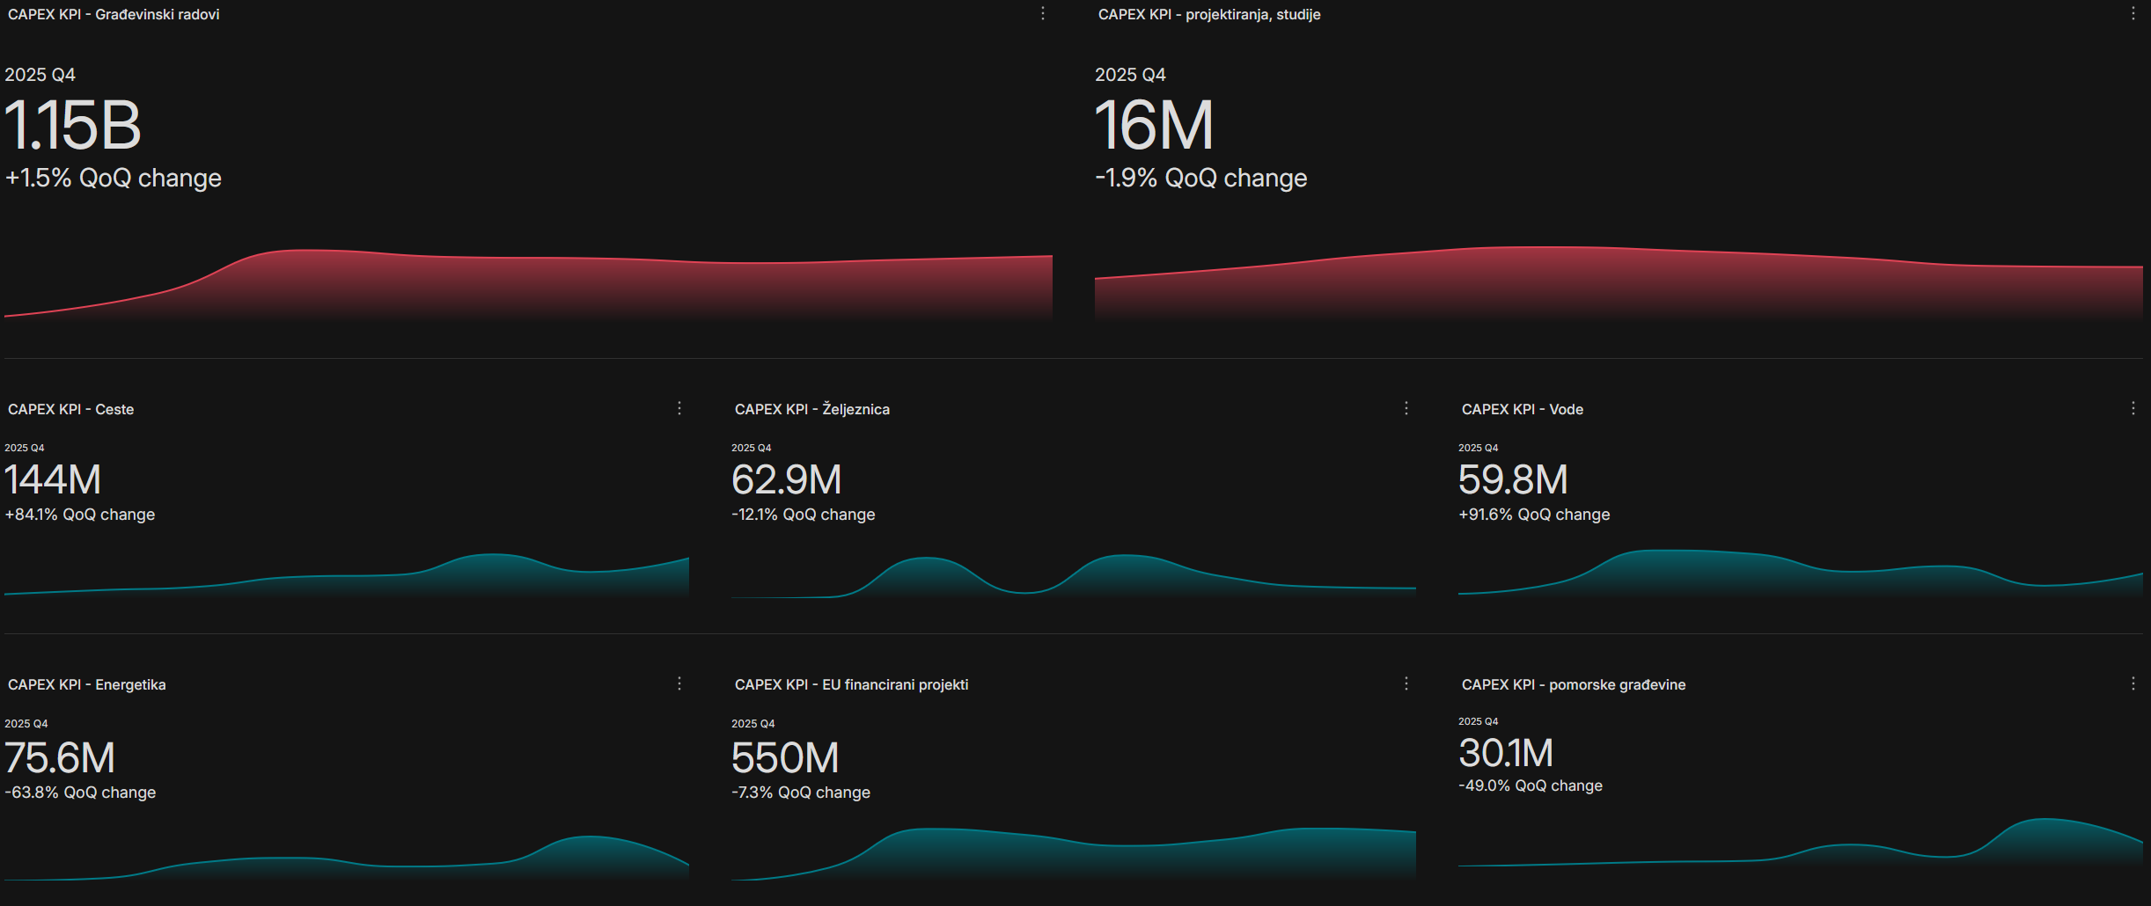Click the -49.0% QoQ change text
2151x906 pixels.
click(1531, 785)
